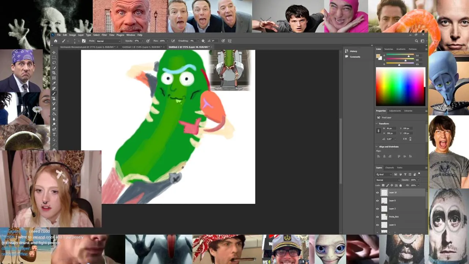Open layer filter Kind dropdown
The height and width of the screenshot is (264, 469).
384,175
